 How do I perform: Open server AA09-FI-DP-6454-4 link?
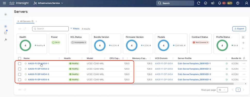point(39,80)
